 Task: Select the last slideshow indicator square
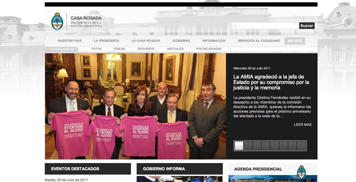click(301, 146)
